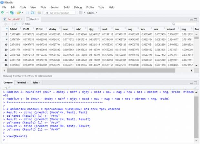Open the Session menu

click(55, 7)
